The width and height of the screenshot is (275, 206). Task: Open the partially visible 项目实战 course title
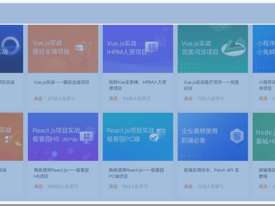[x=7, y=82]
